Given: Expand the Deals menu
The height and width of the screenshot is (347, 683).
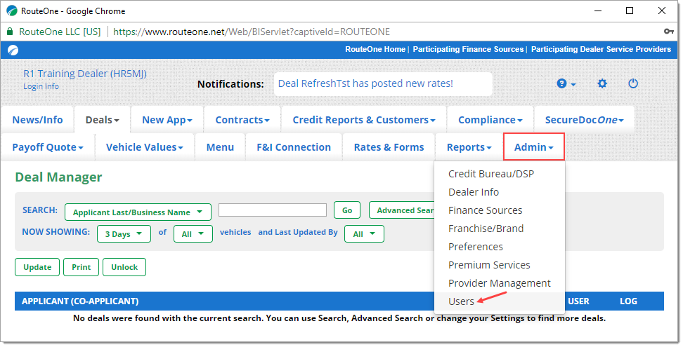Looking at the screenshot, I should pyautogui.click(x=103, y=120).
